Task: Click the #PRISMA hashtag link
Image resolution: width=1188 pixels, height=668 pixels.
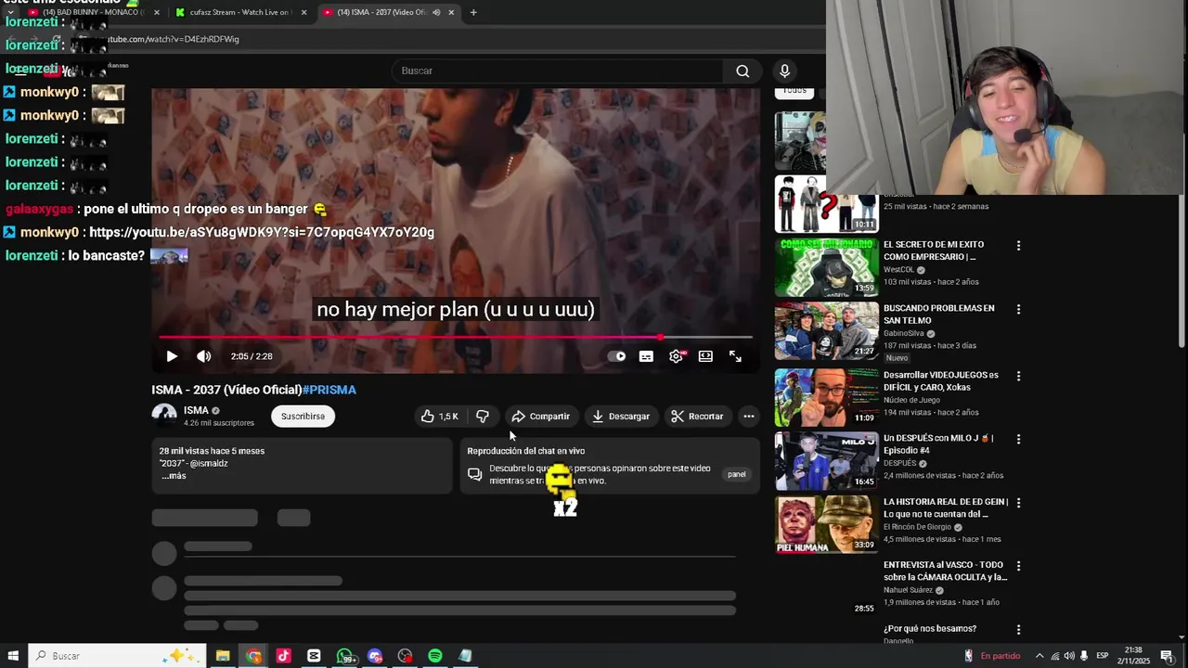Action: click(329, 390)
